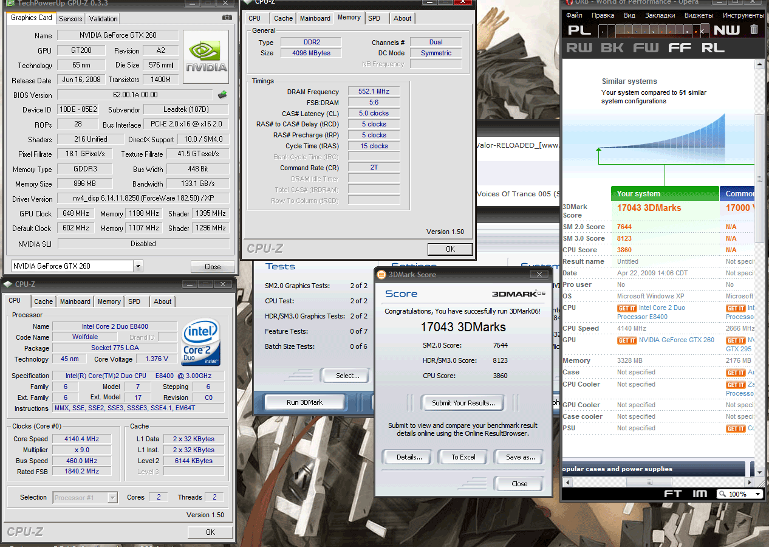Click Close in the 3DMark Score dialog
This screenshot has height=547, width=769.
pyautogui.click(x=519, y=484)
